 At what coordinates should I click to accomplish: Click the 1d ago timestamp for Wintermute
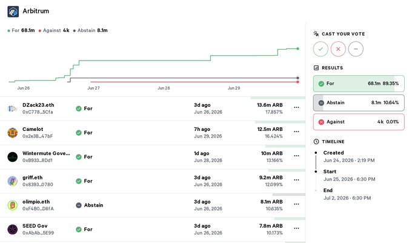[202, 153]
